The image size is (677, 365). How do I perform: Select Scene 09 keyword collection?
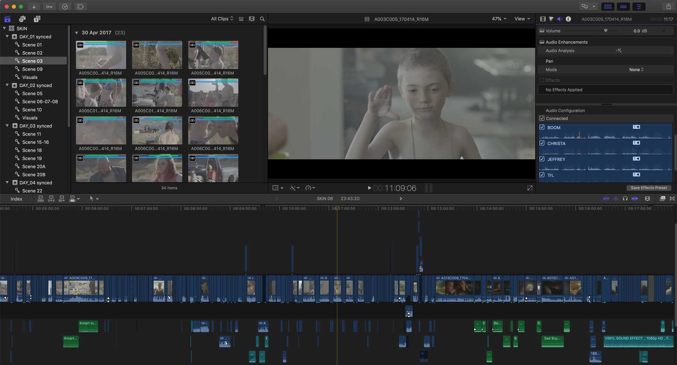pyautogui.click(x=32, y=69)
